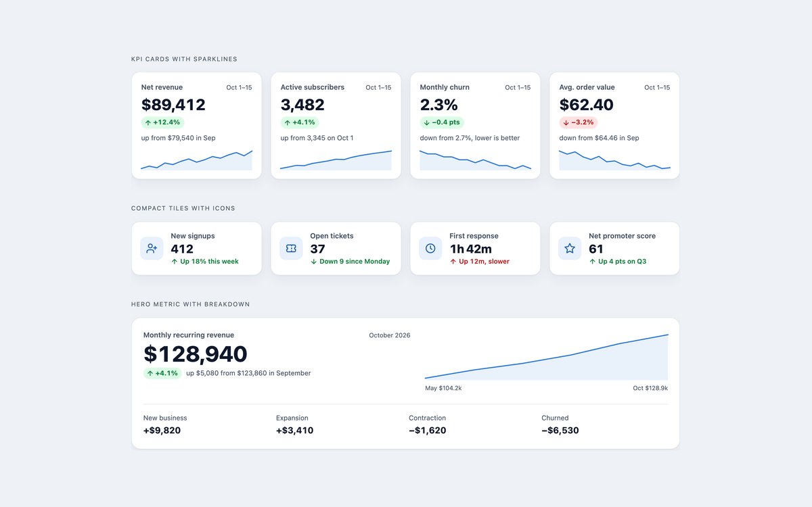The image size is (812, 507).
Task: Click the $89,412 net revenue value
Action: [173, 105]
